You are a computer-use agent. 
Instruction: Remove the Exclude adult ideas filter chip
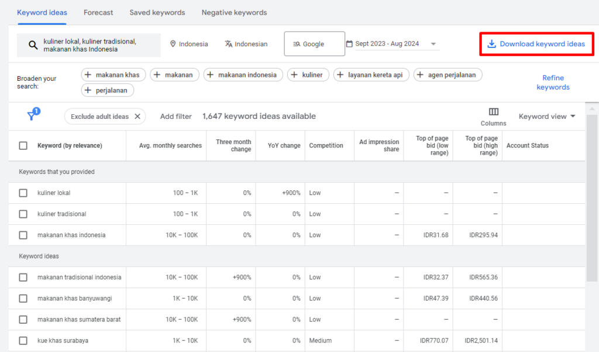tap(137, 117)
